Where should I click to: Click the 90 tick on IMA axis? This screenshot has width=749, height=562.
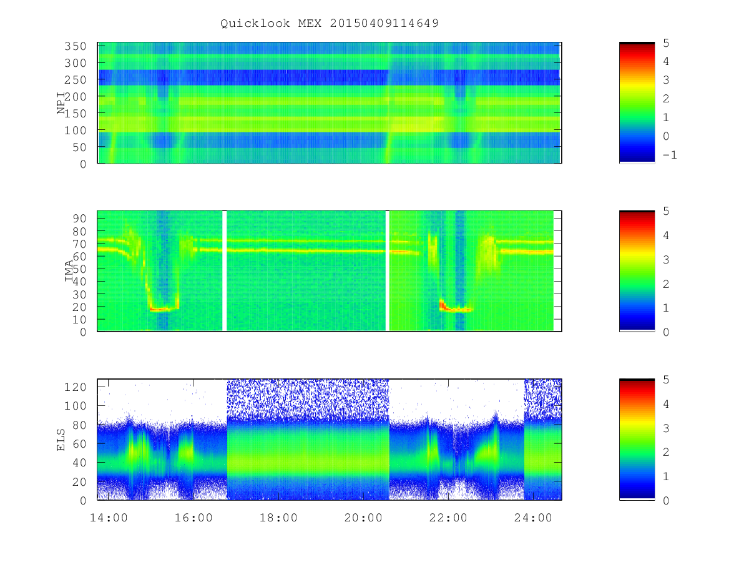80,219
